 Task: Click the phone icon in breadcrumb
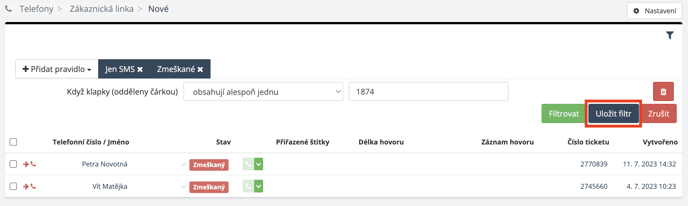[x=9, y=9]
